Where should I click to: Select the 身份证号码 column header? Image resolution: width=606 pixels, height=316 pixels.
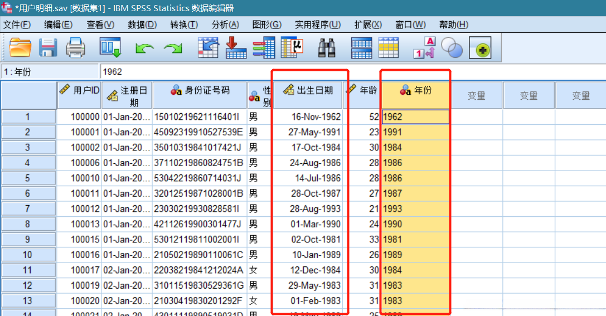(200, 95)
